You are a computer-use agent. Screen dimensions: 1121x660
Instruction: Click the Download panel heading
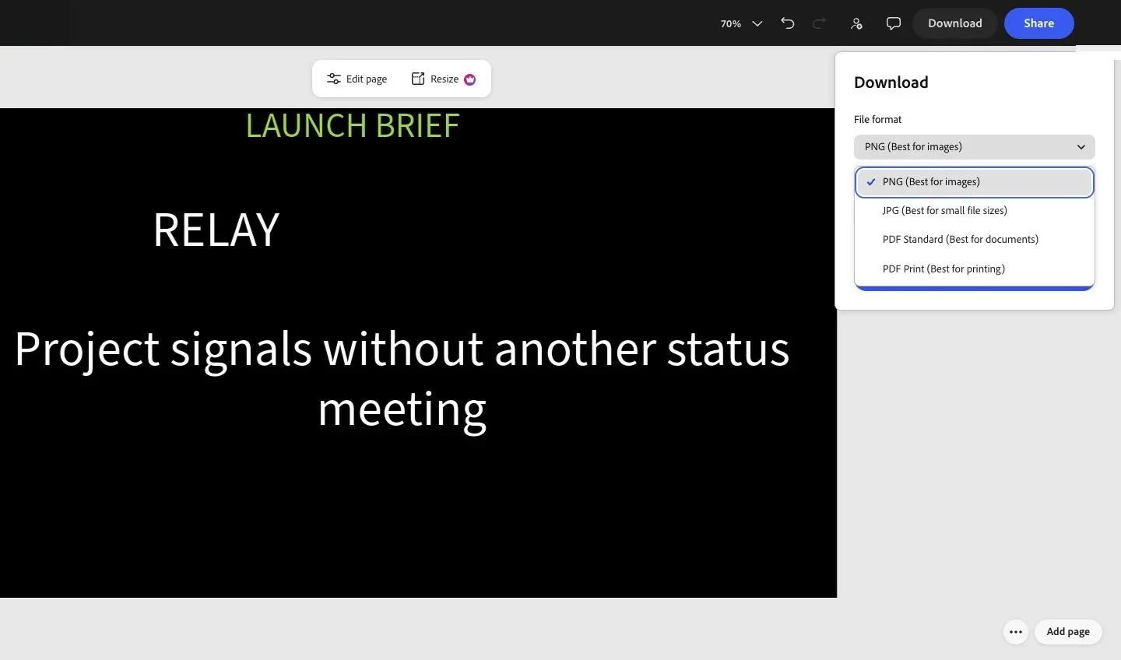(x=891, y=82)
